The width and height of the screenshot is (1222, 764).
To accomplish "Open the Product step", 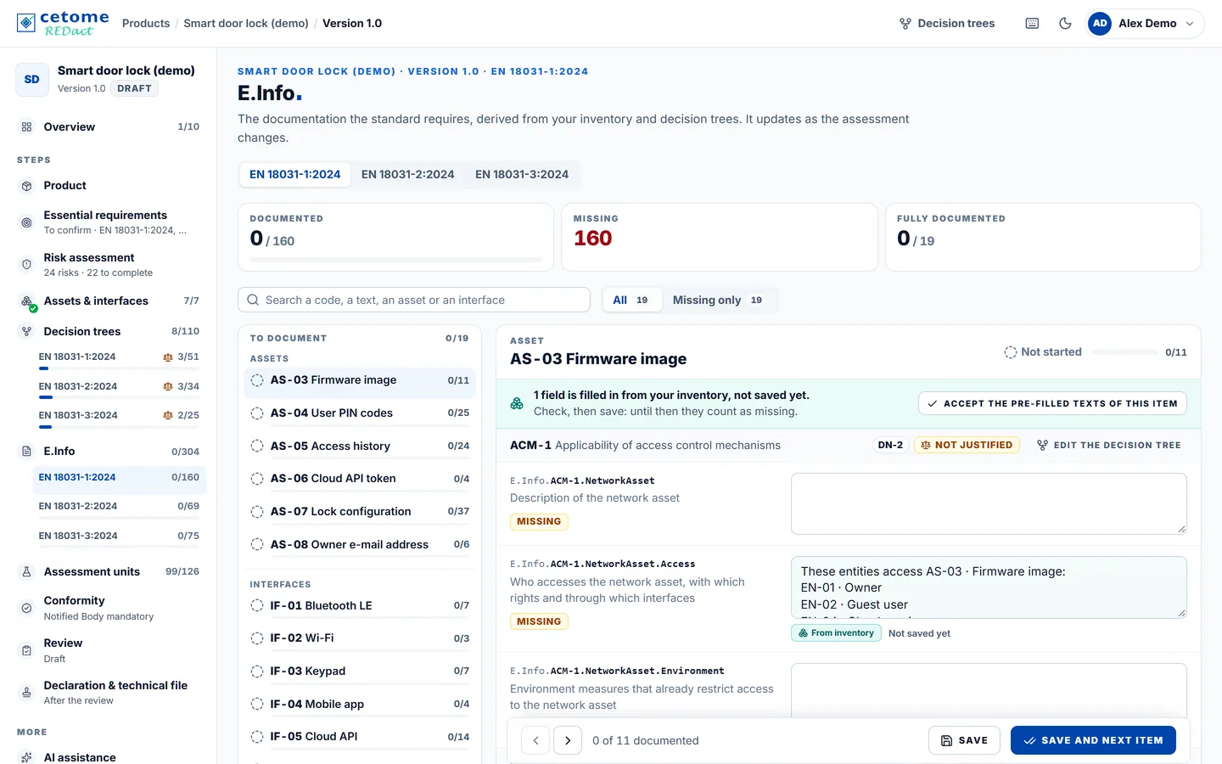I will 109,185.
